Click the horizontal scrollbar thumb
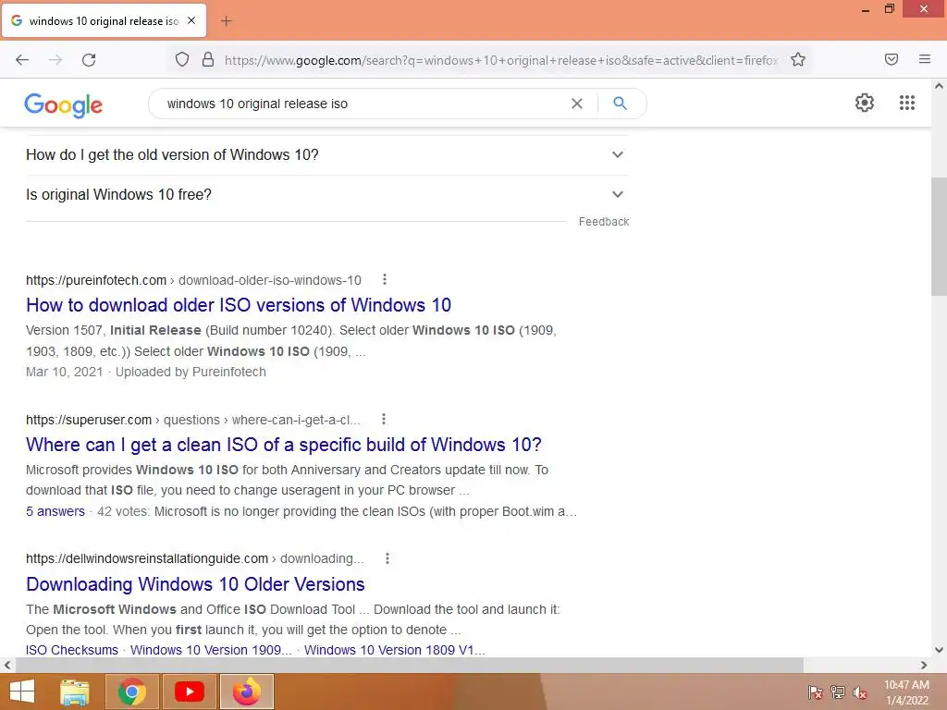This screenshot has width=947, height=710. click(x=410, y=666)
